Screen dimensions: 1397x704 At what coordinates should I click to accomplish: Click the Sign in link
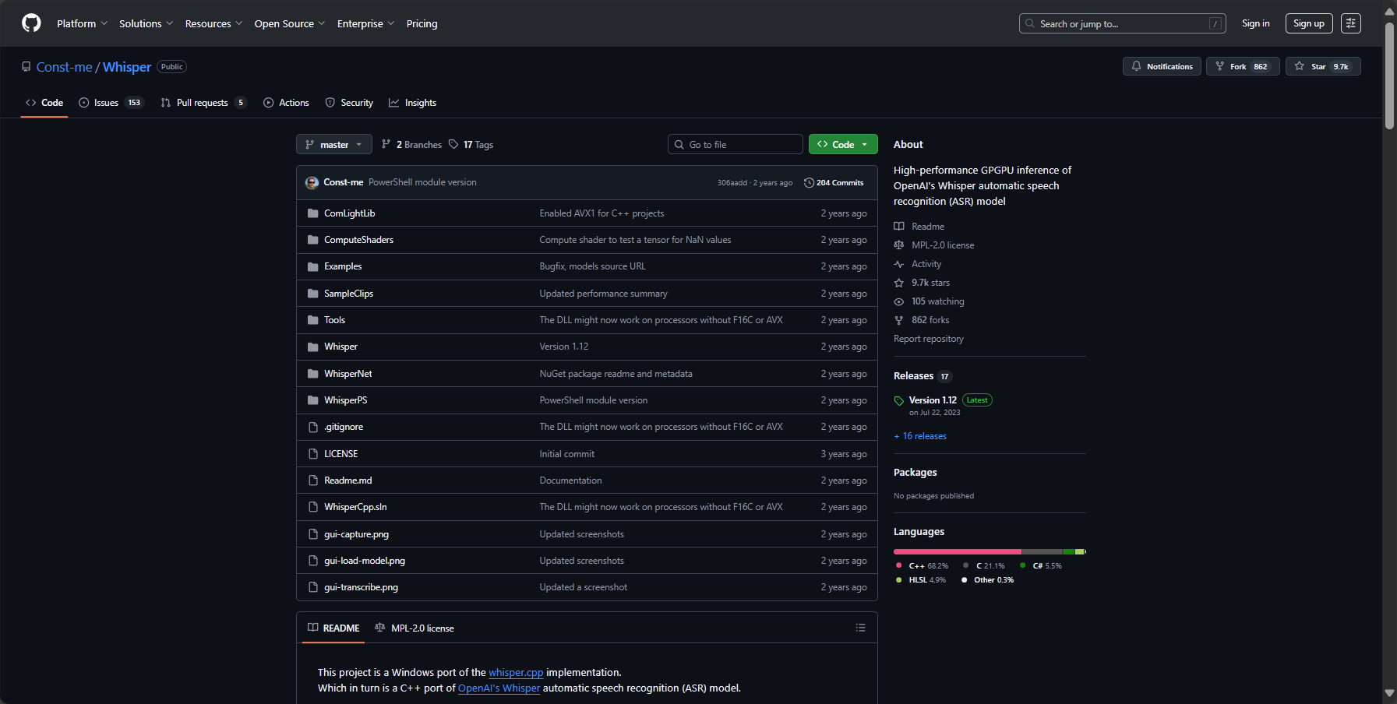tap(1255, 23)
